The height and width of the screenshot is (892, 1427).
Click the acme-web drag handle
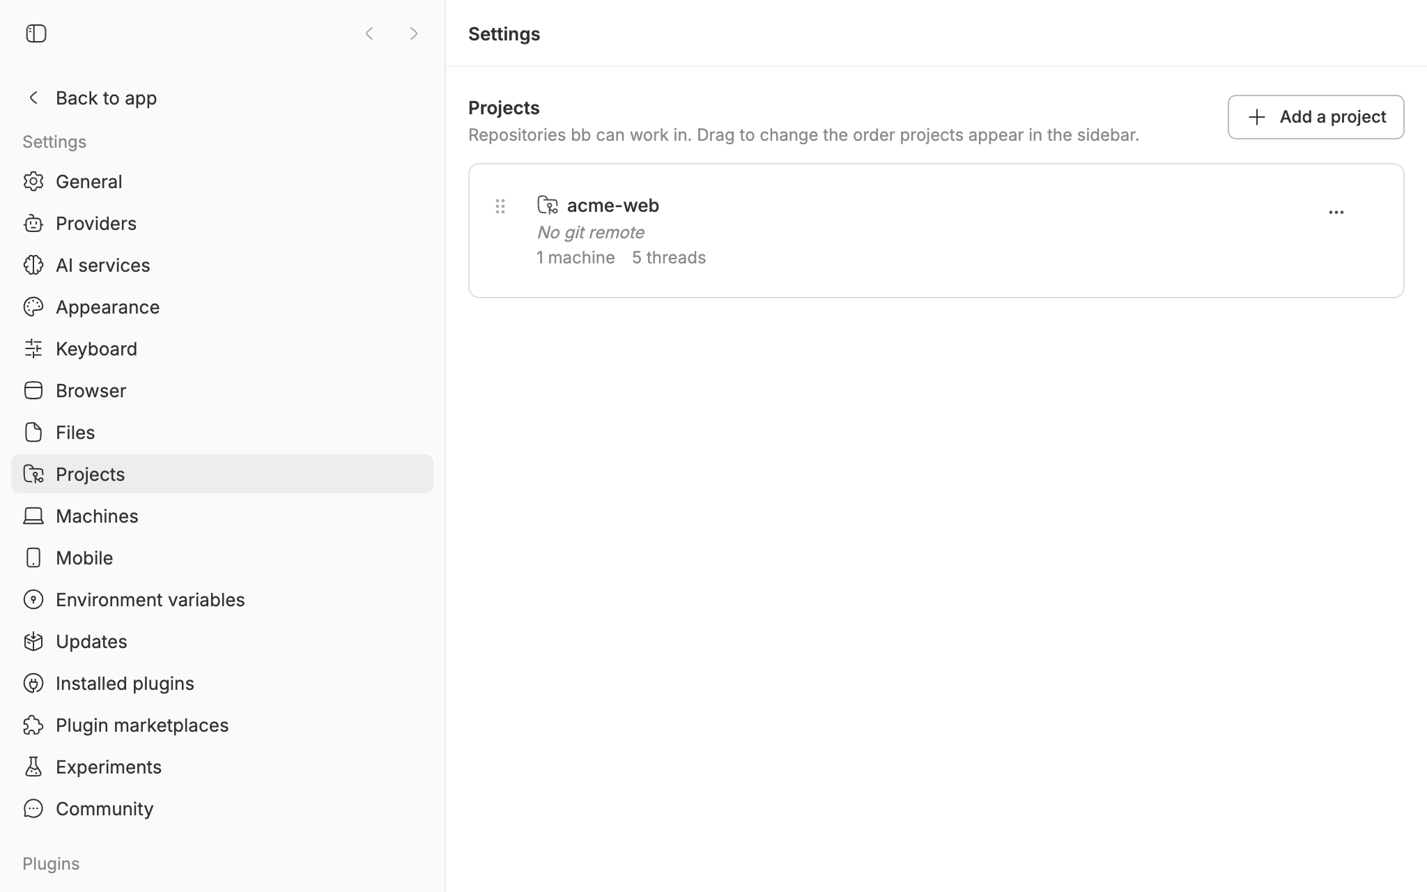500,206
